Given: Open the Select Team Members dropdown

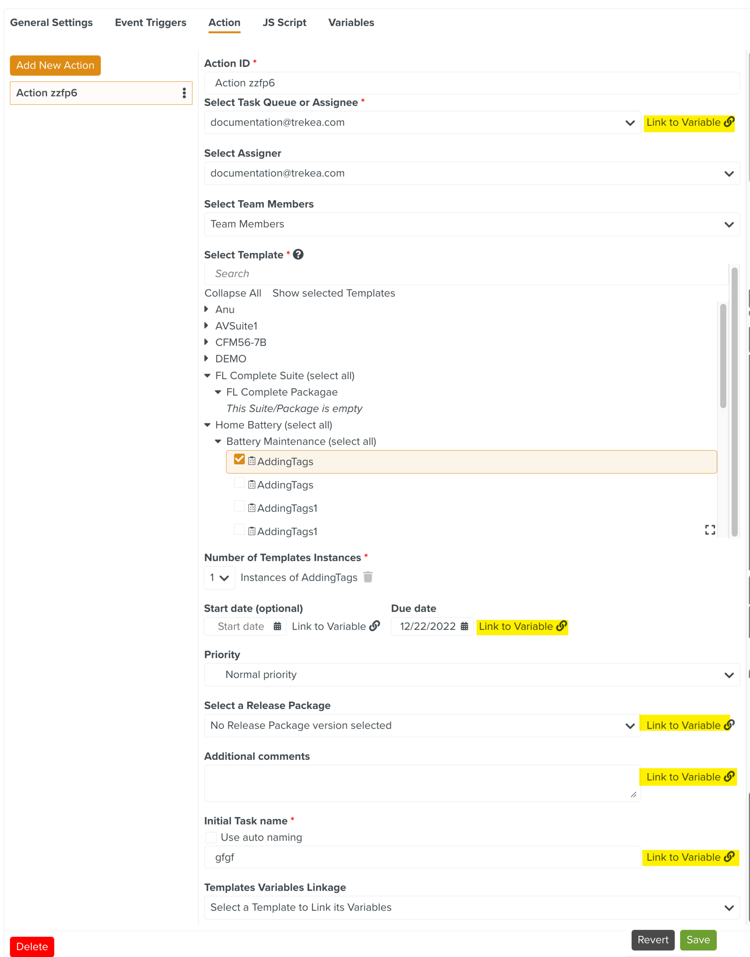Looking at the screenshot, I should (x=472, y=224).
